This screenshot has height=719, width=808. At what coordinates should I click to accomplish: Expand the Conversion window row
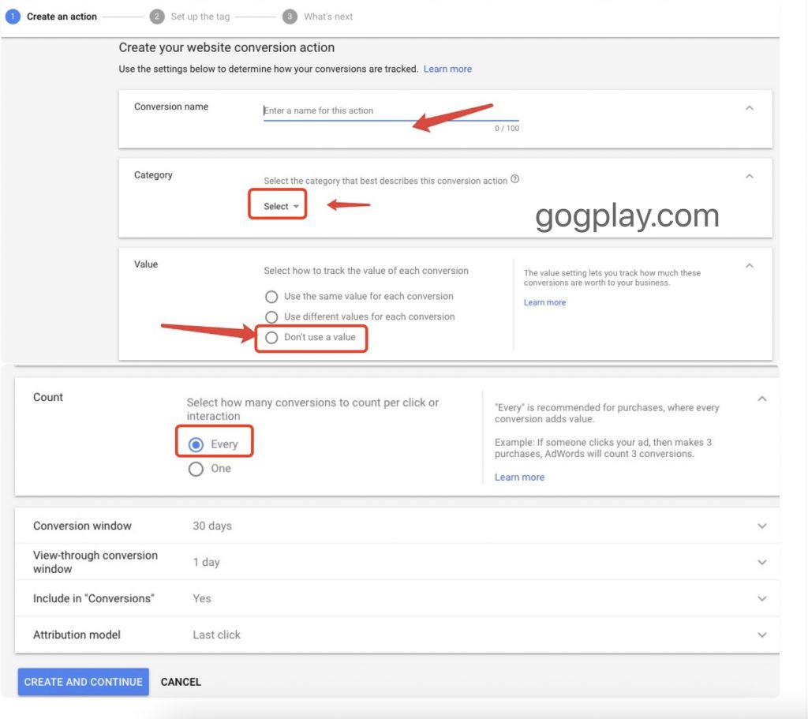(x=397, y=526)
